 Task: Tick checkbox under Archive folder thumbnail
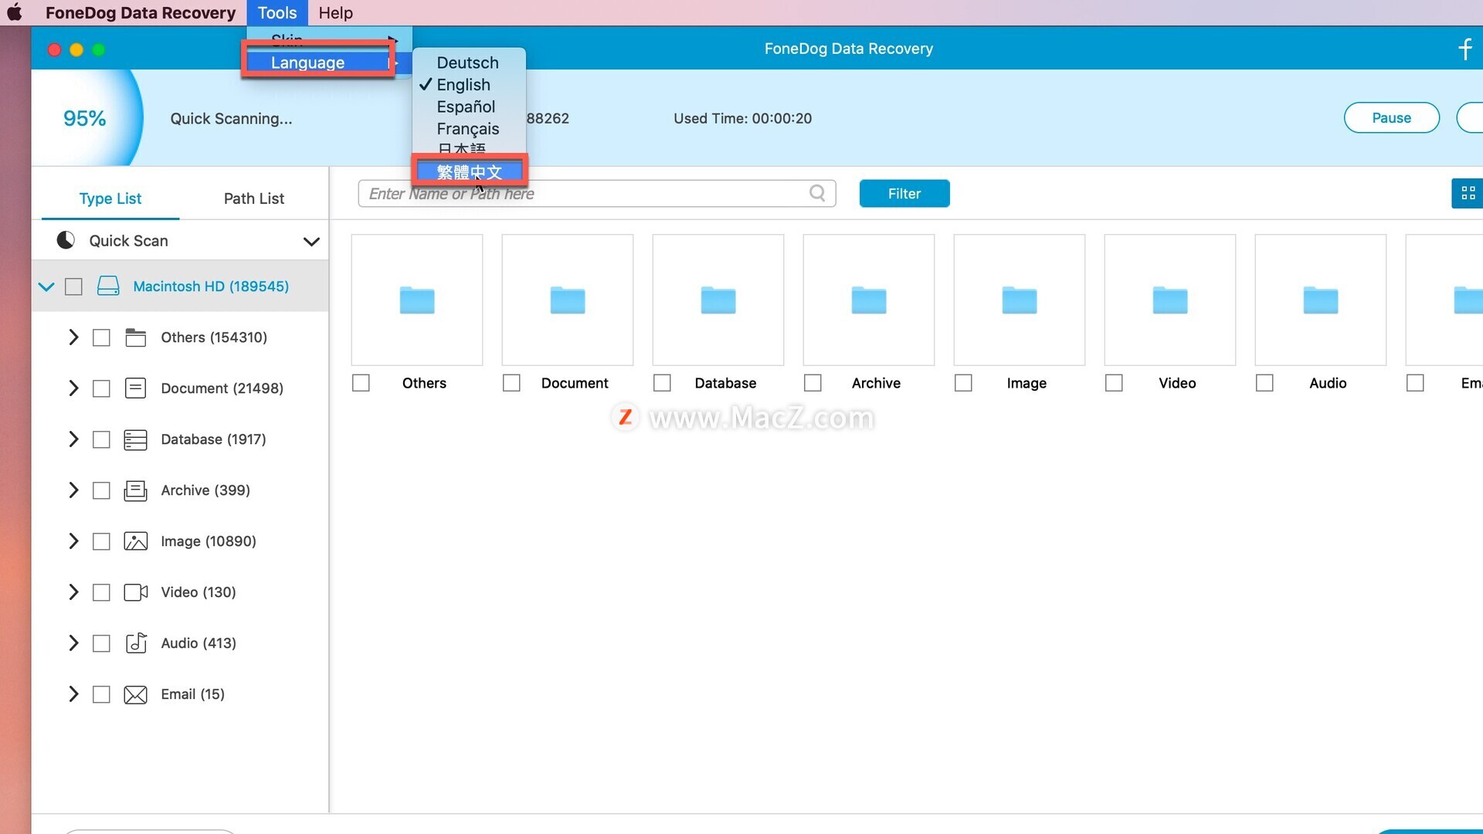coord(813,383)
